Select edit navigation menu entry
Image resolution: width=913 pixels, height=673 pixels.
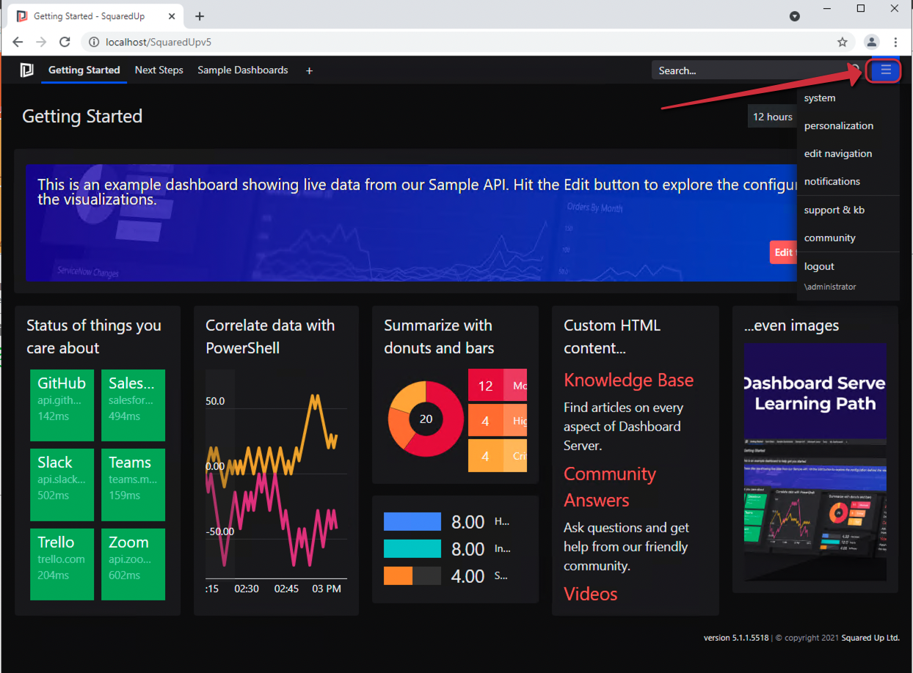[848, 154]
